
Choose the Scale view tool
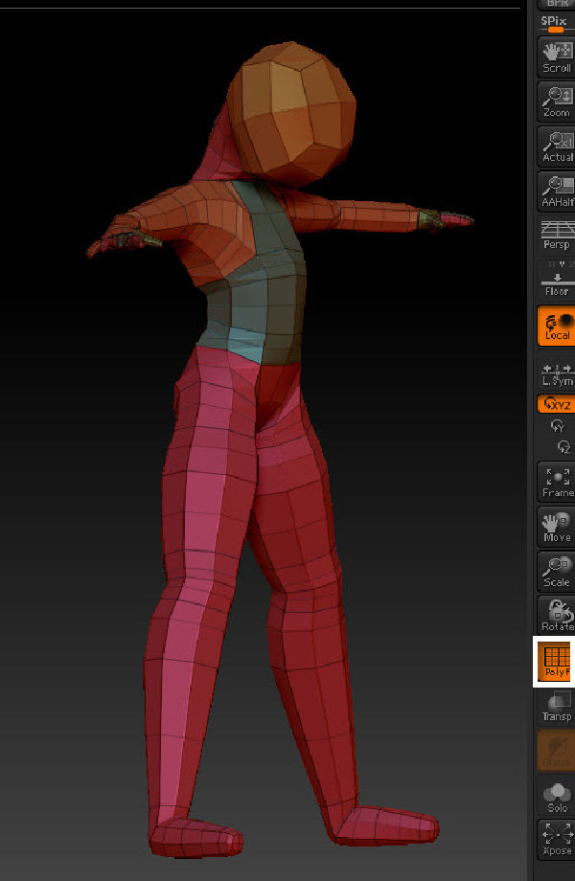(556, 570)
